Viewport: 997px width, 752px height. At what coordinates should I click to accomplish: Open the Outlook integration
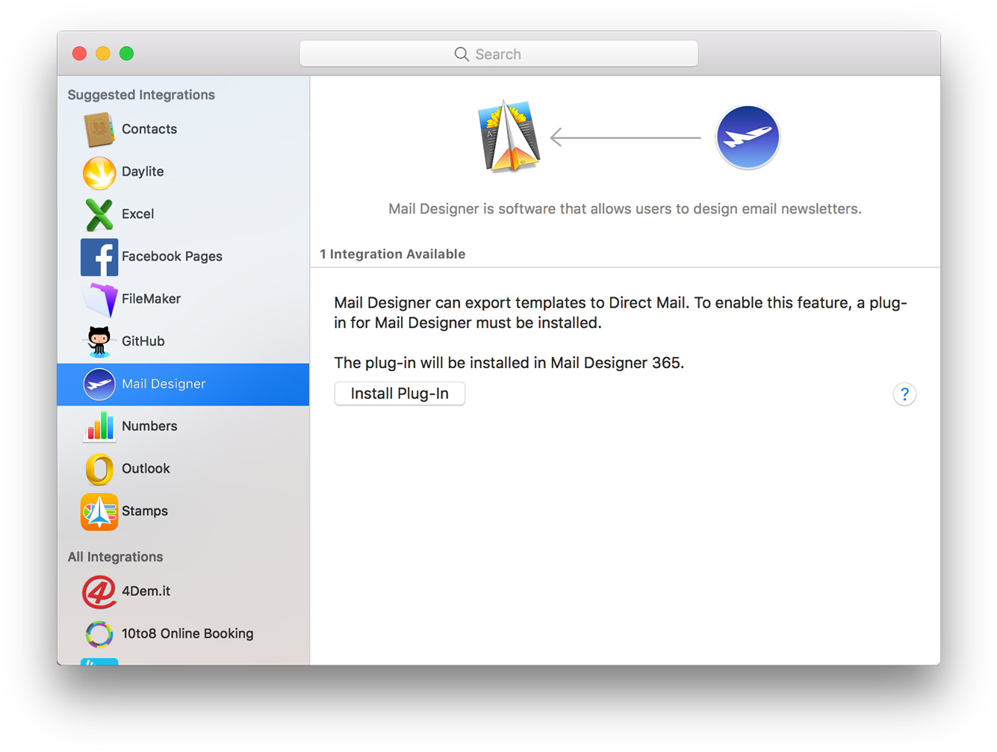(99, 469)
